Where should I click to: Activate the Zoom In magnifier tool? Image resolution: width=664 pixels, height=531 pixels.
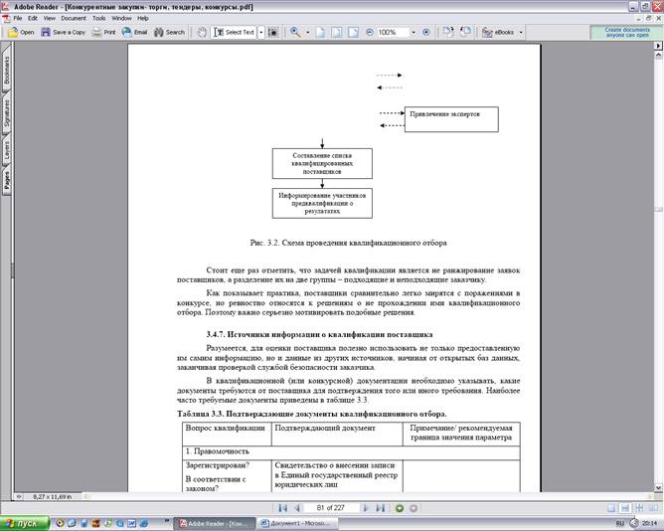coord(295,32)
